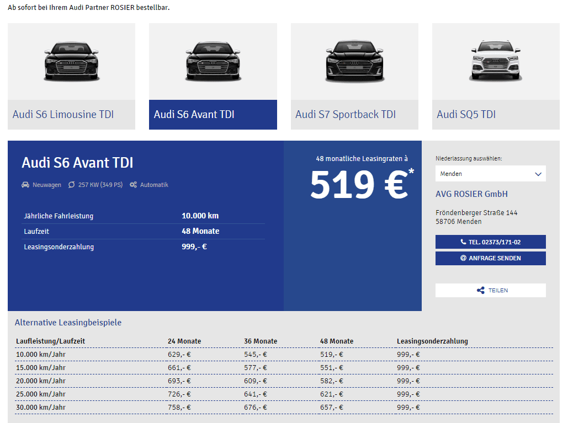Click the '657,- €' table cell
Screen dimensions: 568x423
tap(331, 407)
